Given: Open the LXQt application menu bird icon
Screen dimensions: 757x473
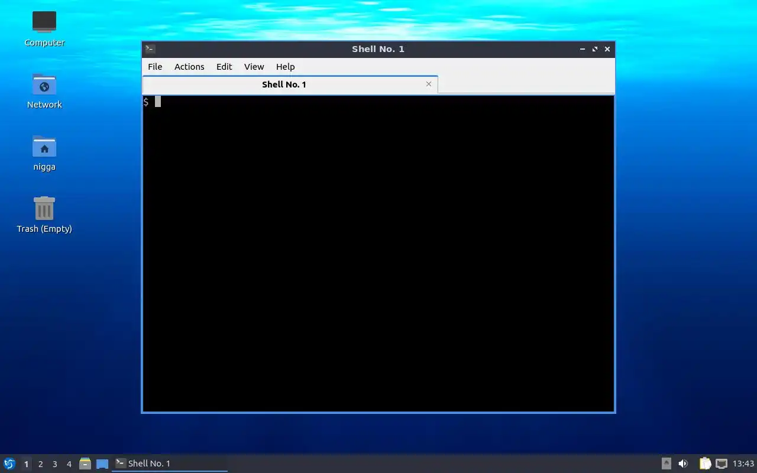Looking at the screenshot, I should pos(9,464).
